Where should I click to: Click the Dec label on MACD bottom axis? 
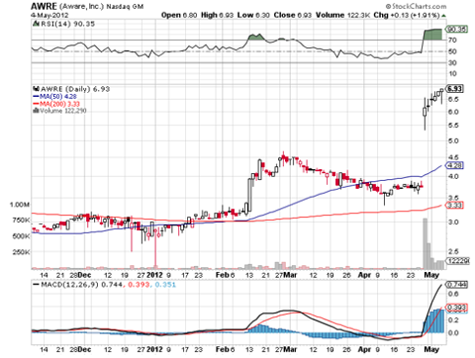[x=84, y=349]
